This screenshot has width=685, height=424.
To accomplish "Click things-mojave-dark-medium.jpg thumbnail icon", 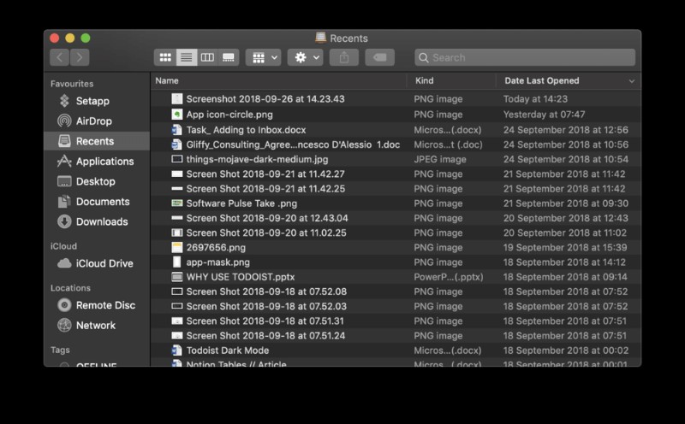I will tap(176, 159).
